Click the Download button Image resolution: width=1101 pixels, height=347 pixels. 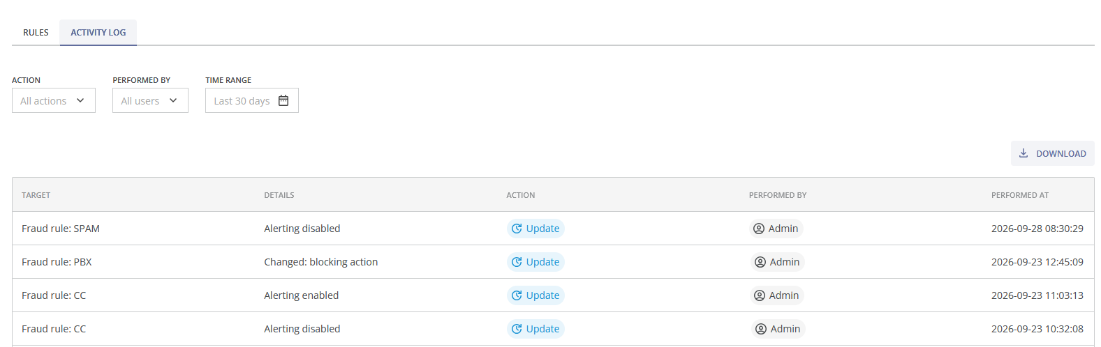click(x=1052, y=153)
